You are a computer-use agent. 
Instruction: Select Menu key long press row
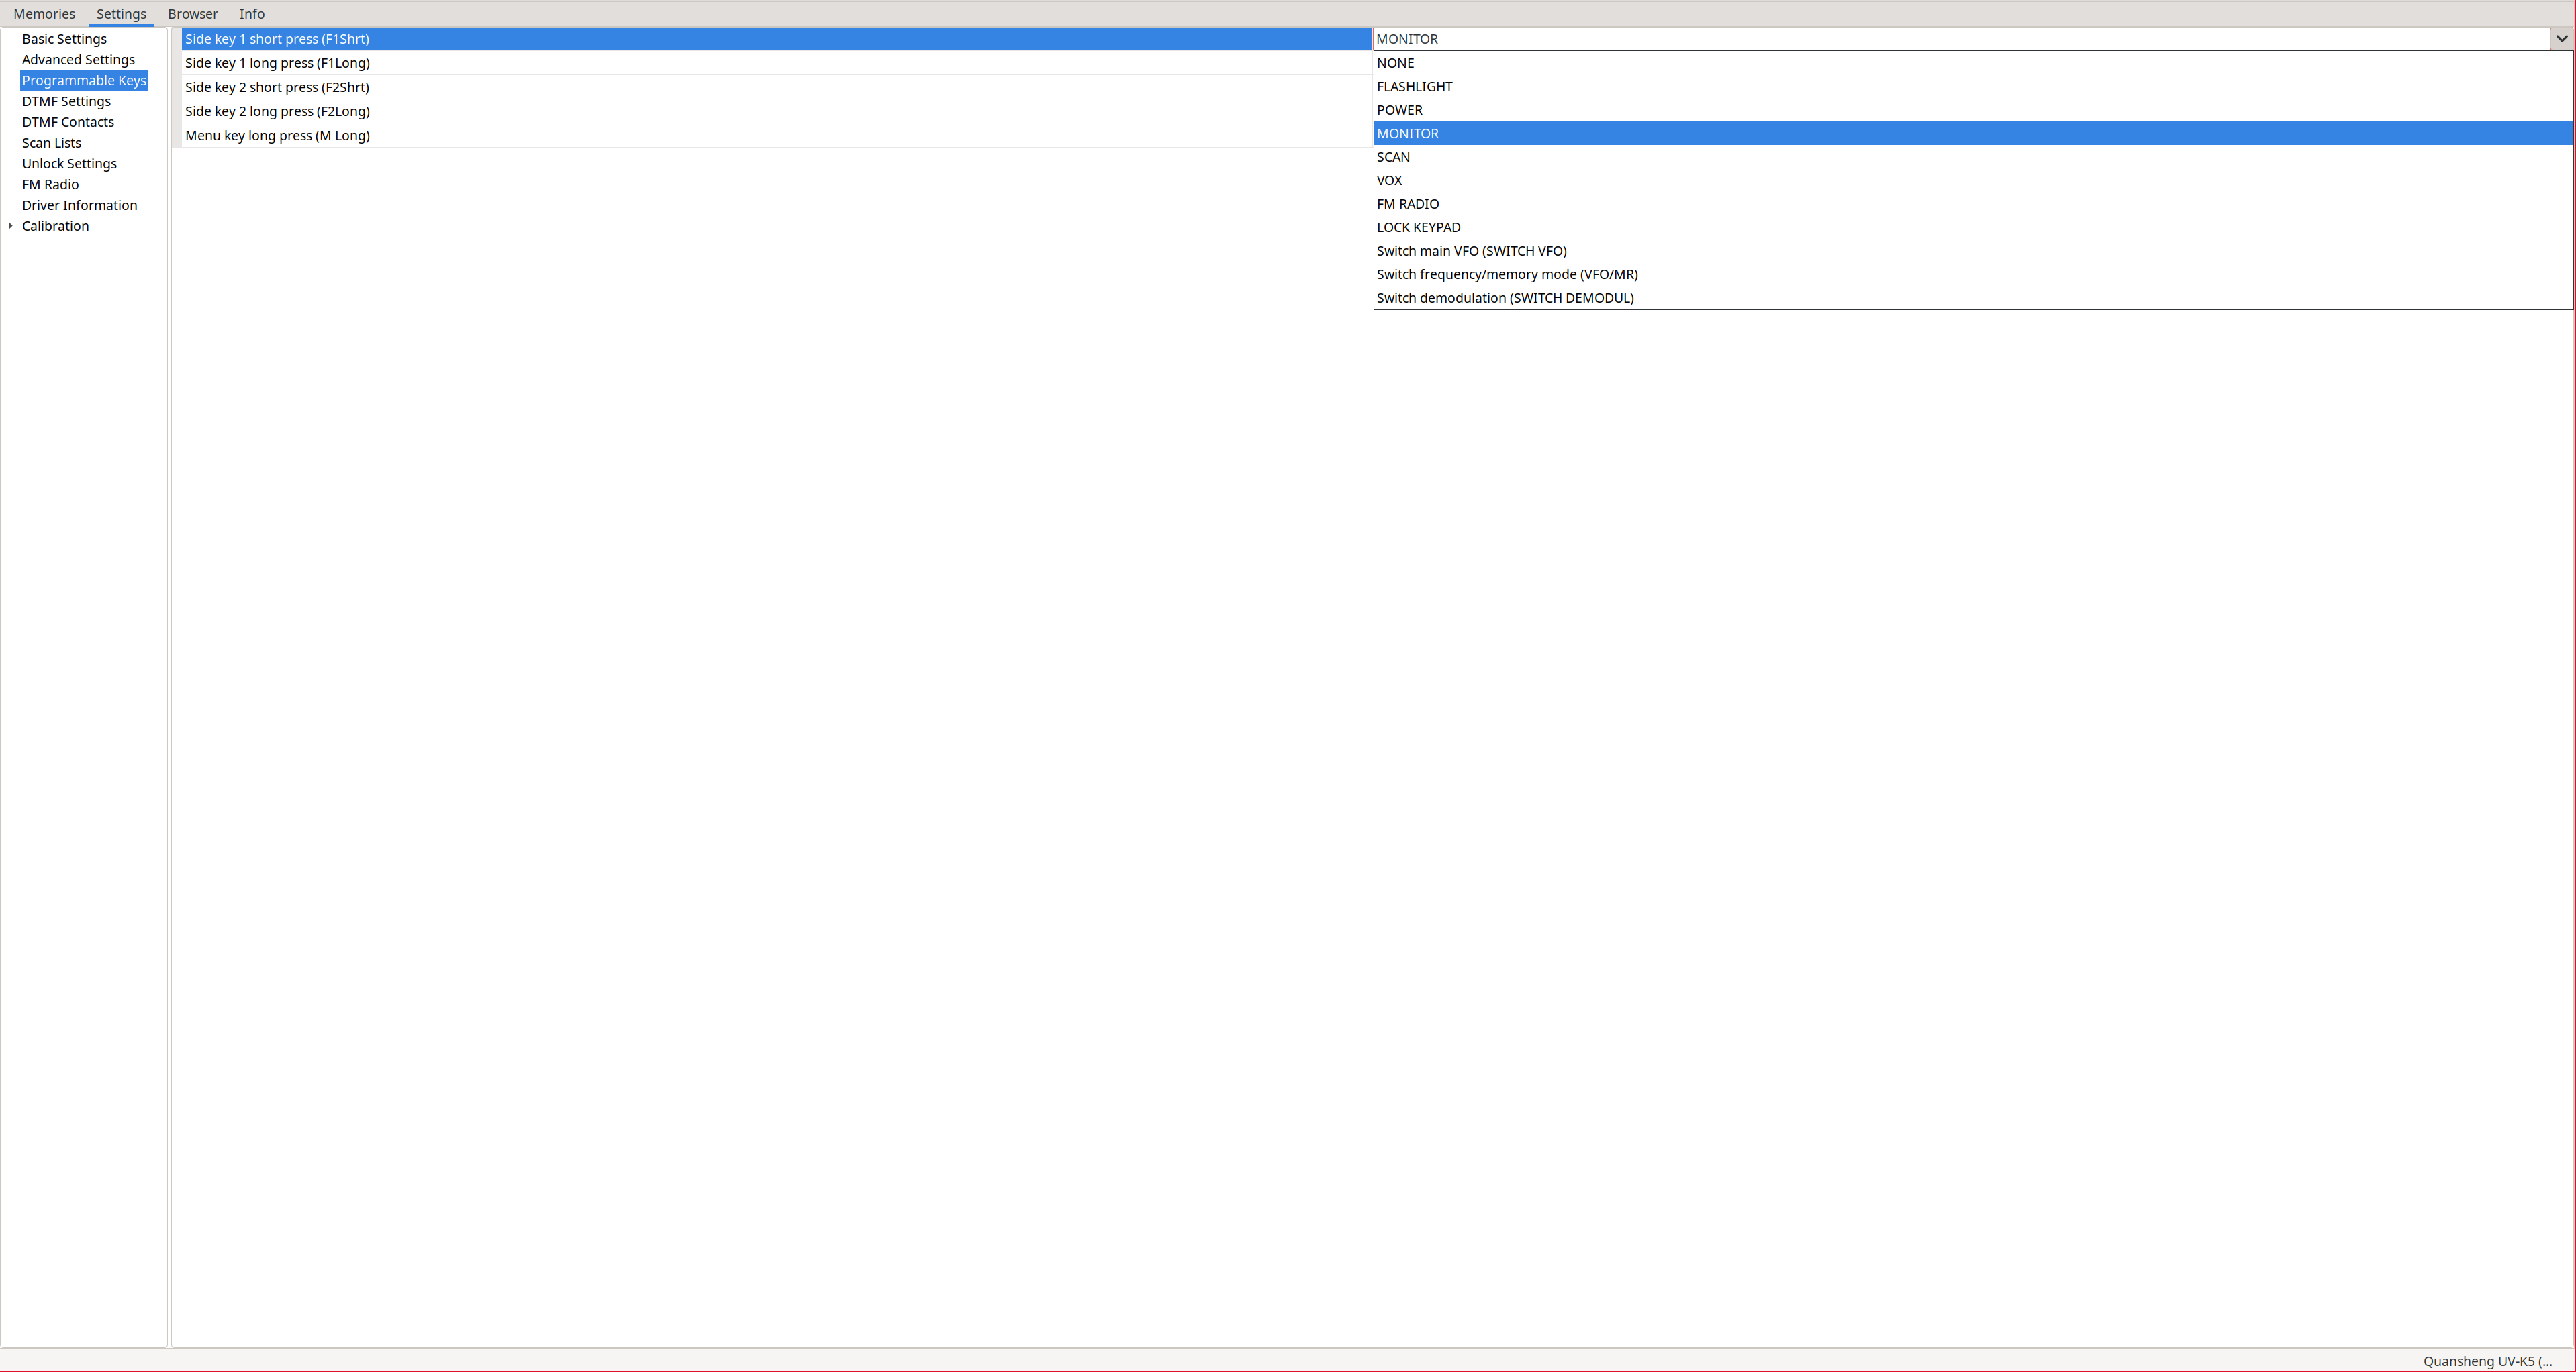tap(277, 136)
